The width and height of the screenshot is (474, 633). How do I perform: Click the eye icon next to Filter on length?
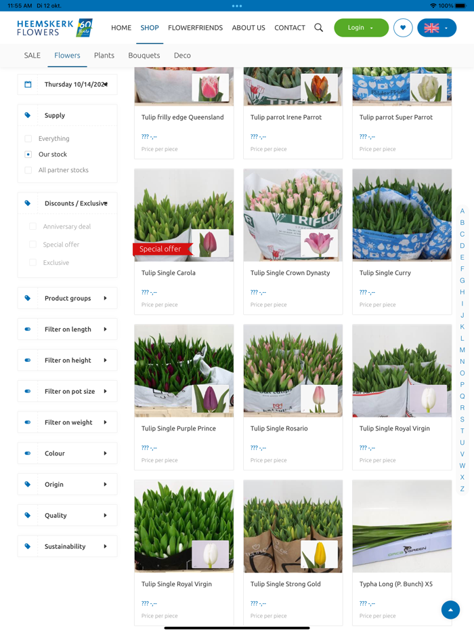(x=28, y=329)
